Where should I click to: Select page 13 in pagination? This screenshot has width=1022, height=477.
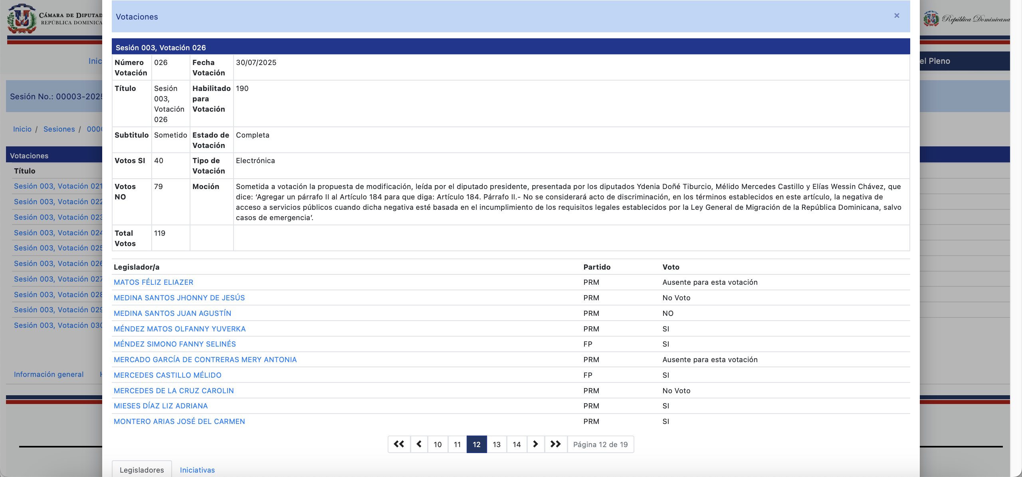point(497,444)
